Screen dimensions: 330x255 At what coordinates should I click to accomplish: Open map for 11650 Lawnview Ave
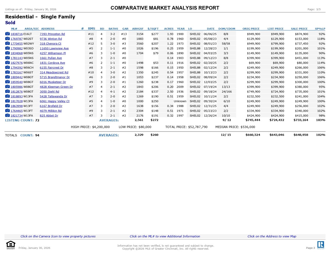point(54,48)
